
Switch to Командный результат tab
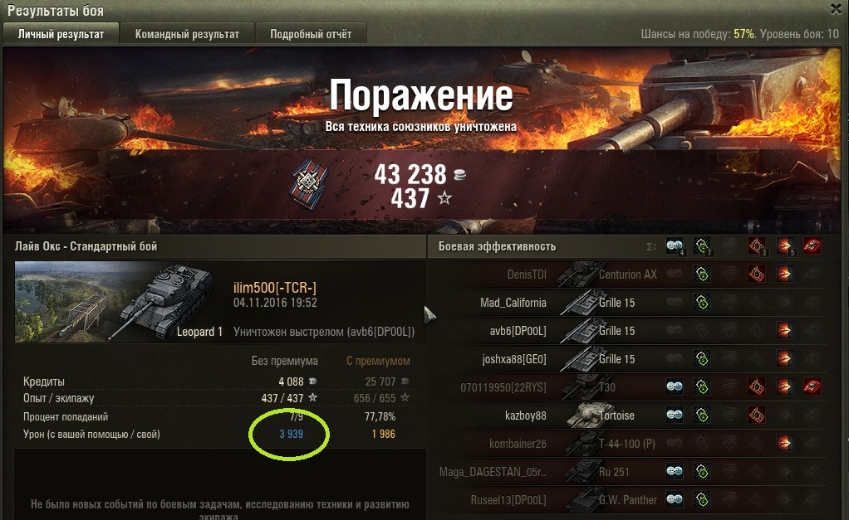point(187,33)
